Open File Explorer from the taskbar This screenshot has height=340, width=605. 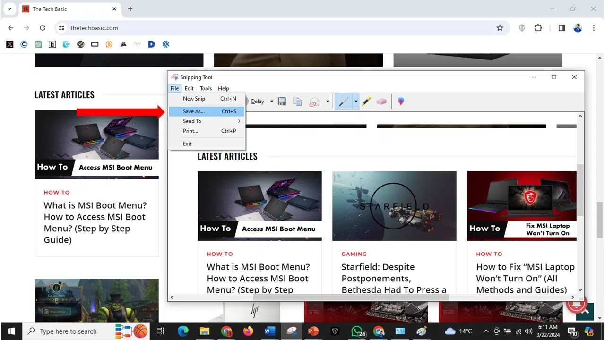(204, 331)
